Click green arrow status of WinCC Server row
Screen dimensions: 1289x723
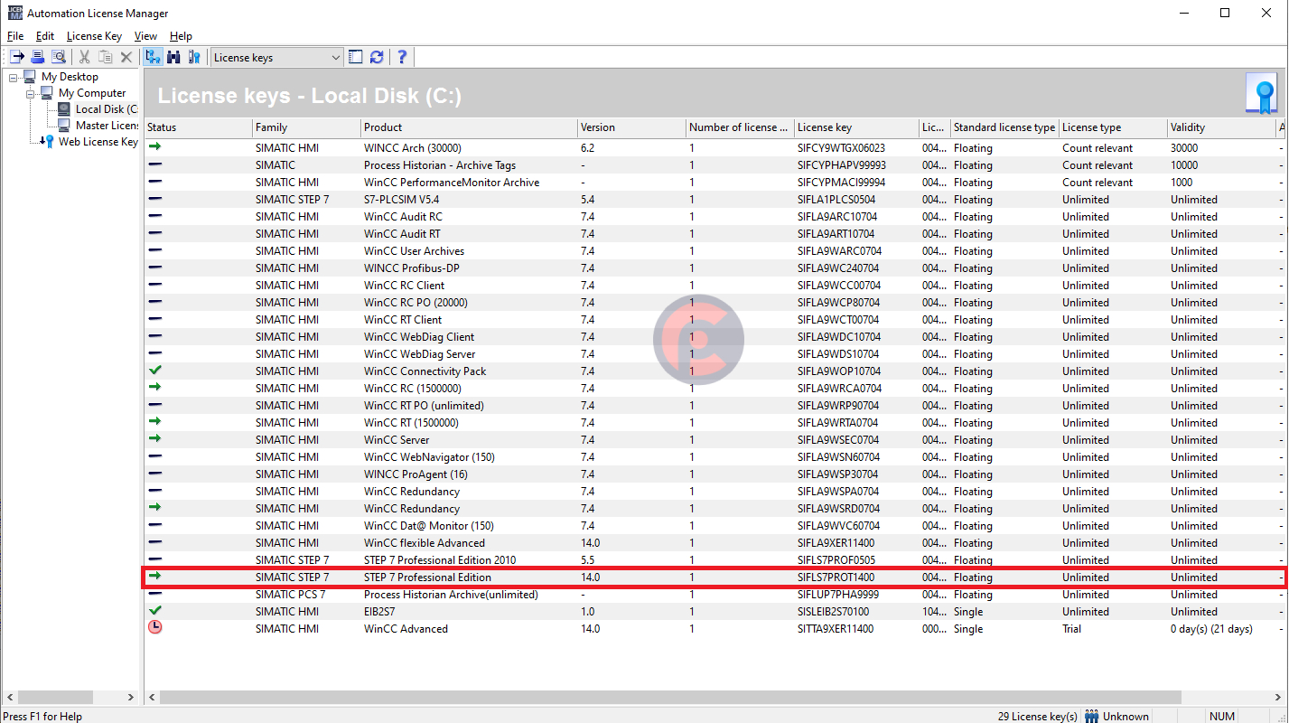coord(154,439)
